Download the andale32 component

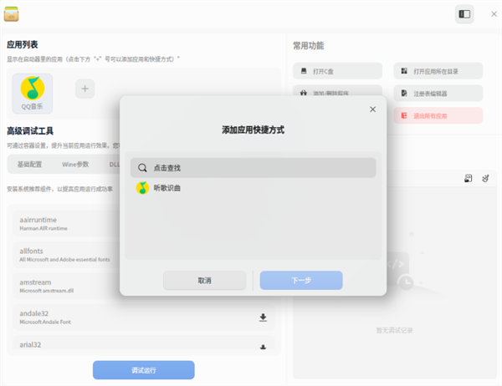[x=263, y=317]
